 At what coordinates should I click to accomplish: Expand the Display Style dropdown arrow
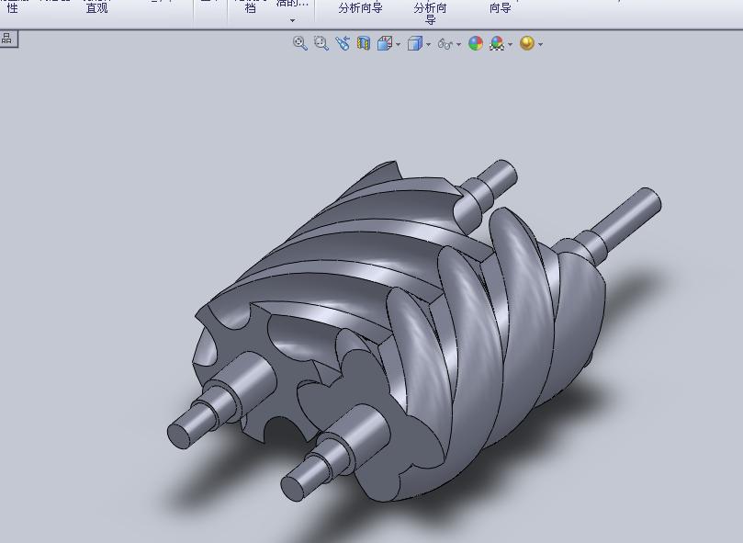click(428, 44)
